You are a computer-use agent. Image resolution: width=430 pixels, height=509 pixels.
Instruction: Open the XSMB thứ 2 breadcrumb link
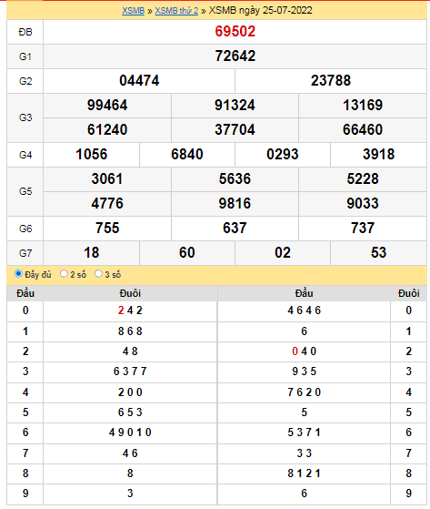coord(176,11)
